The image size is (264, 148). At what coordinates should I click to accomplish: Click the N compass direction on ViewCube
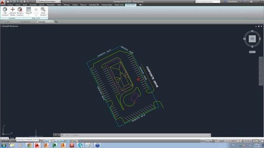[252, 31]
